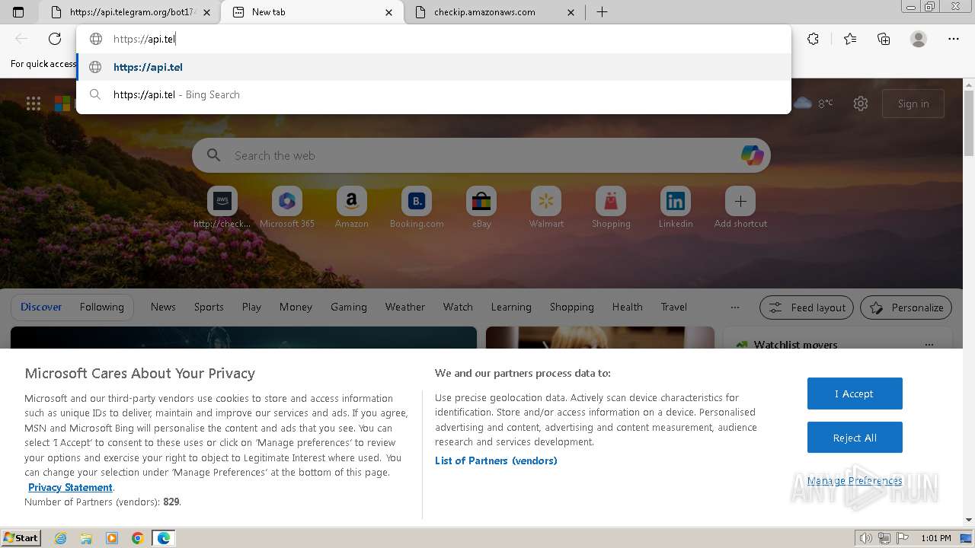Open the browser profile avatar

(x=919, y=39)
